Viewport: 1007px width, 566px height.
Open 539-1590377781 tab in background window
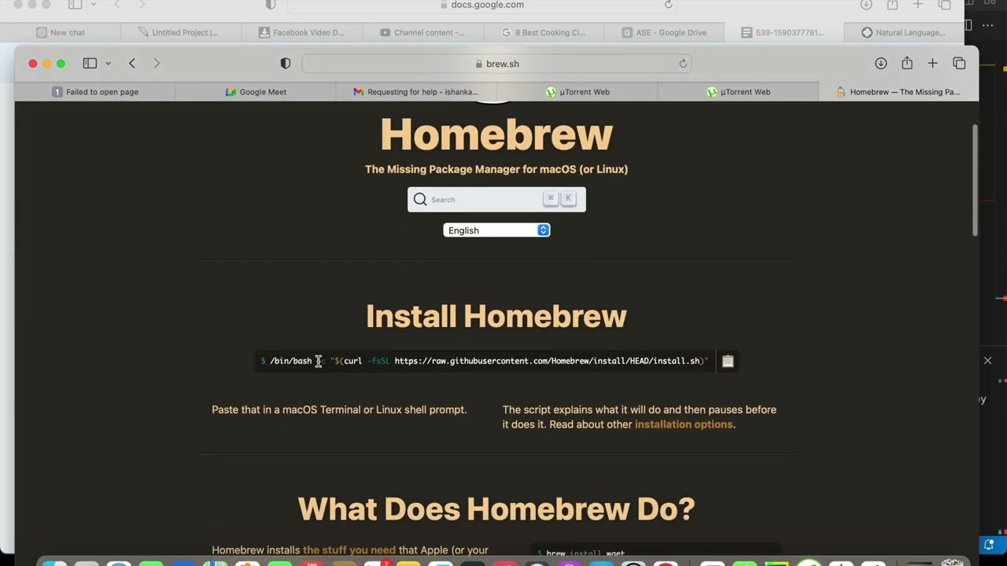tap(784, 32)
